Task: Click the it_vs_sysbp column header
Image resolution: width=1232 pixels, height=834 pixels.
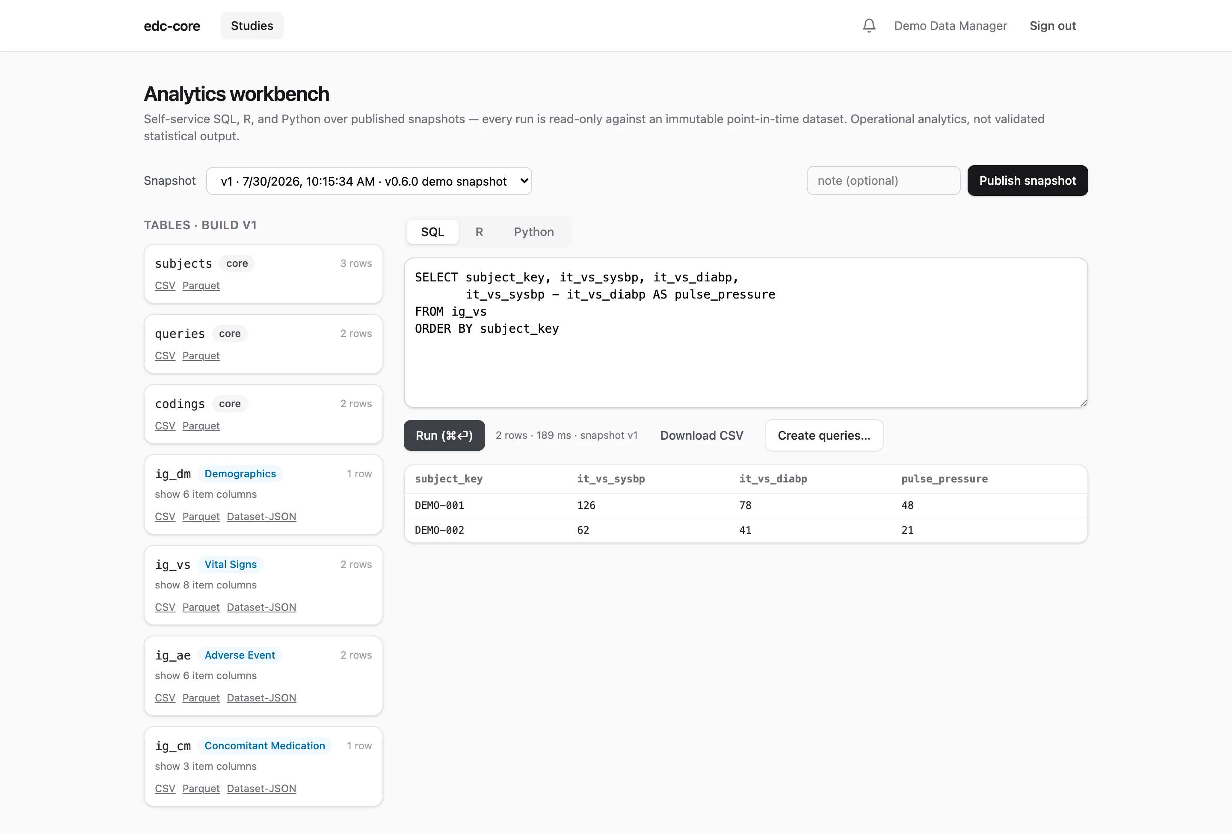Action: point(611,479)
